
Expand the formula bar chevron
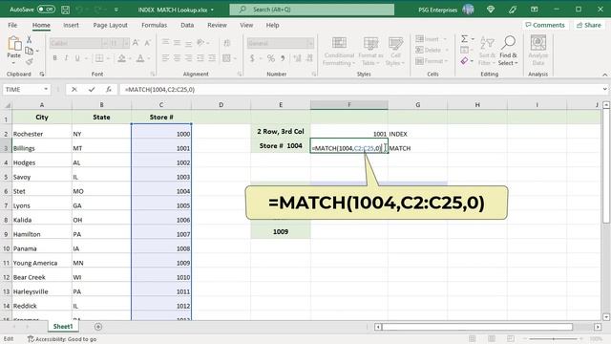pos(604,89)
